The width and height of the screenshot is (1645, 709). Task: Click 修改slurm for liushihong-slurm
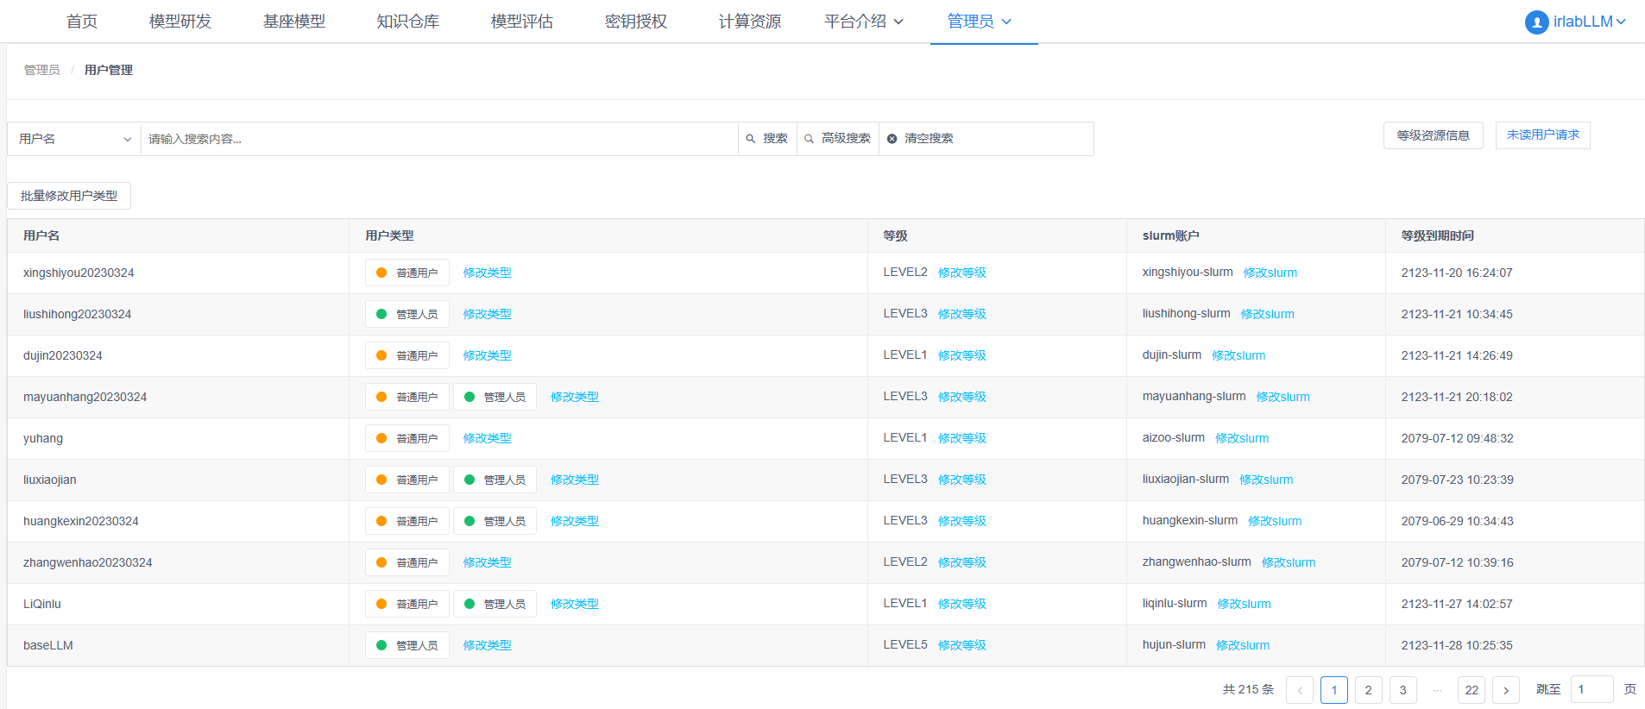tap(1268, 314)
